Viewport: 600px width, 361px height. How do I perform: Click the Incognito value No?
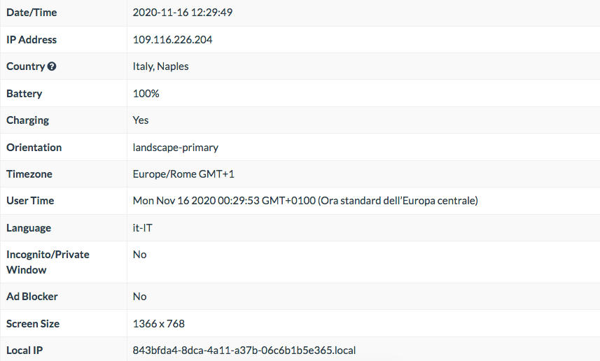coord(139,255)
